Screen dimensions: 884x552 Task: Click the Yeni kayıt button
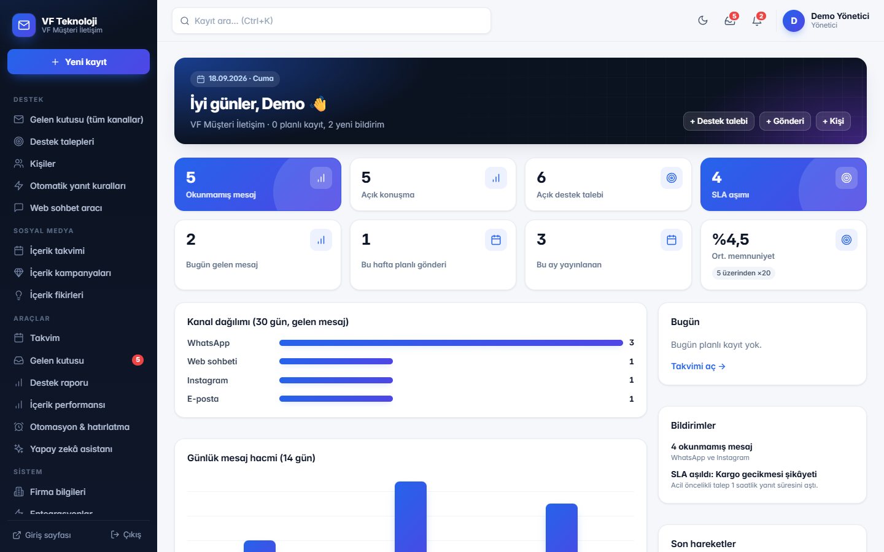pyautogui.click(x=79, y=62)
